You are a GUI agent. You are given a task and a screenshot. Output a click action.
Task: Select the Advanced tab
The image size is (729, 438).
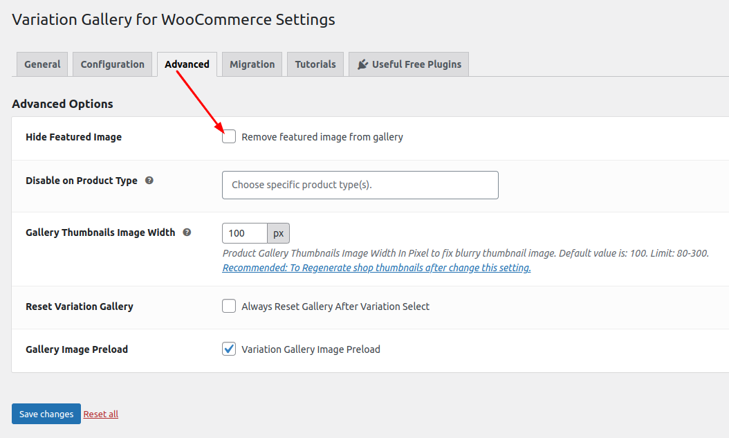[187, 64]
